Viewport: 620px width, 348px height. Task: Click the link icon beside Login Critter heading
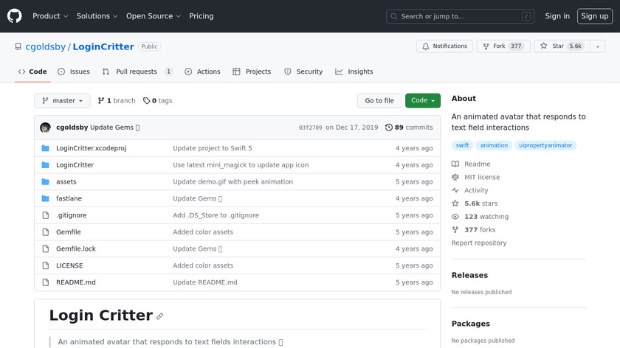159,316
